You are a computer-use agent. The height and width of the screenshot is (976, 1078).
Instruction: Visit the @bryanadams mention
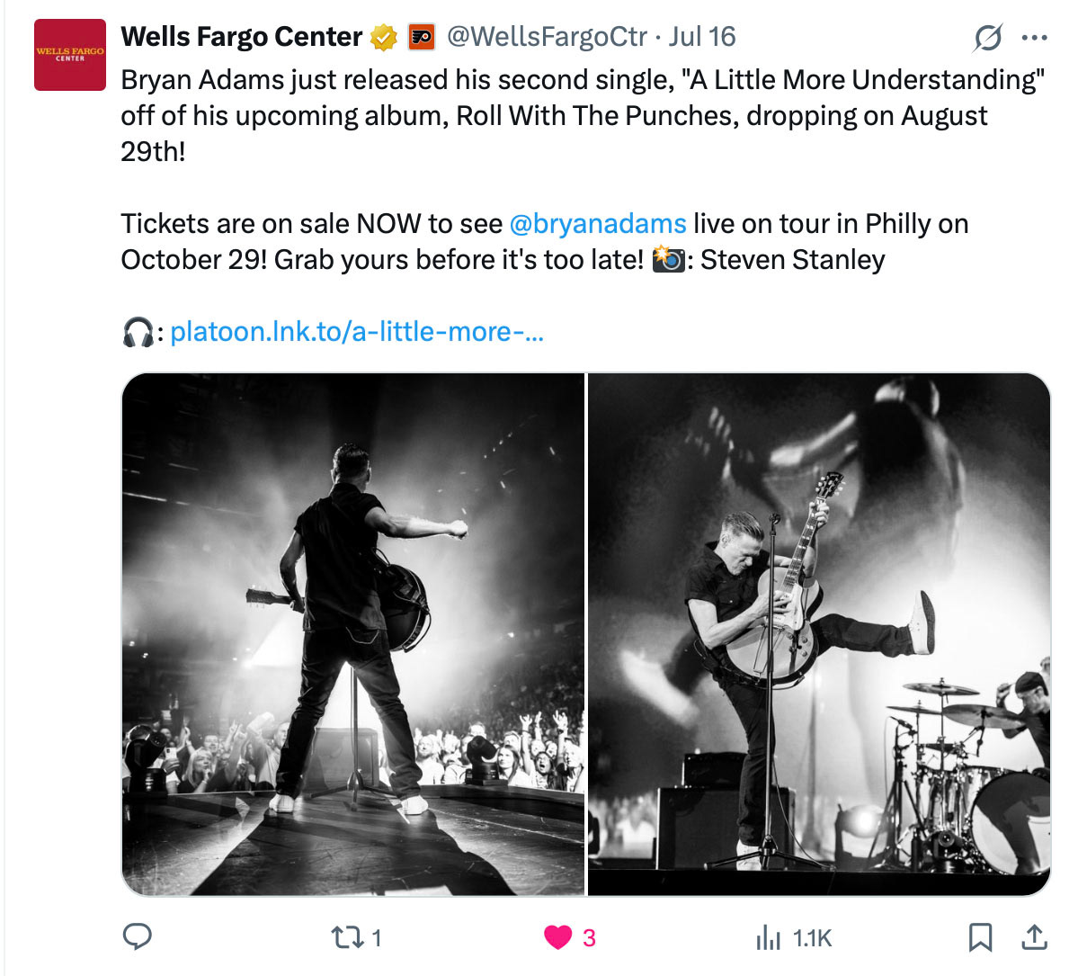[597, 224]
